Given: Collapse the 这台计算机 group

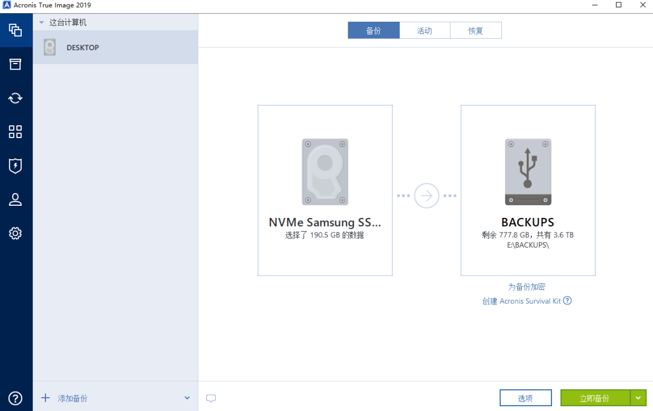Looking at the screenshot, I should pos(41,22).
